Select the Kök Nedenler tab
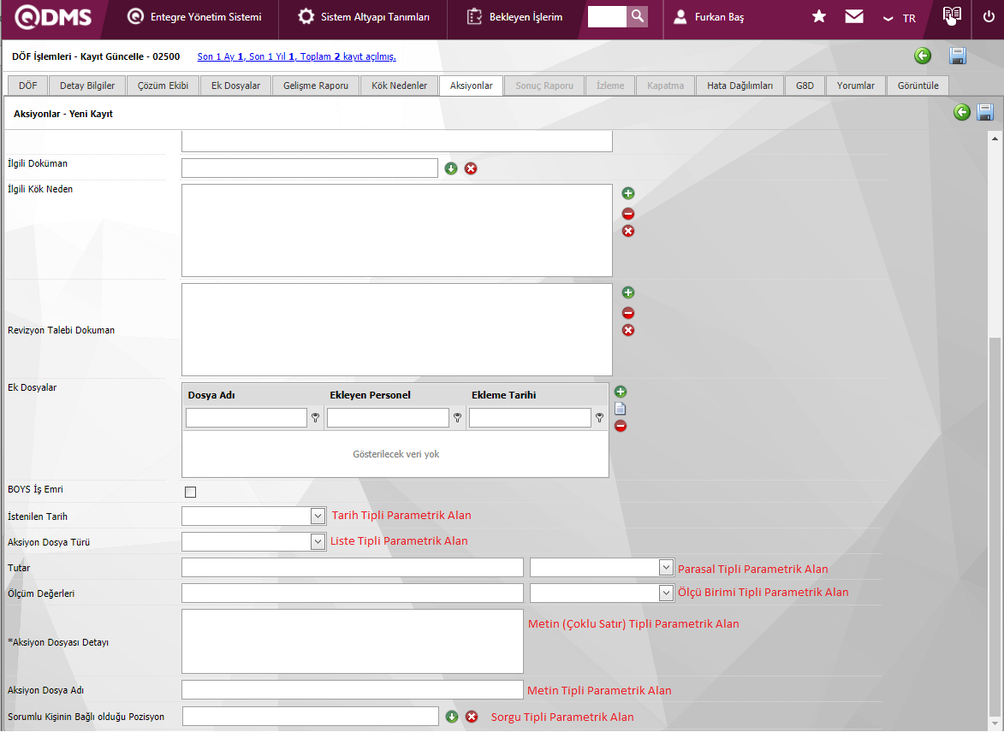This screenshot has height=732, width=1004. [x=399, y=86]
